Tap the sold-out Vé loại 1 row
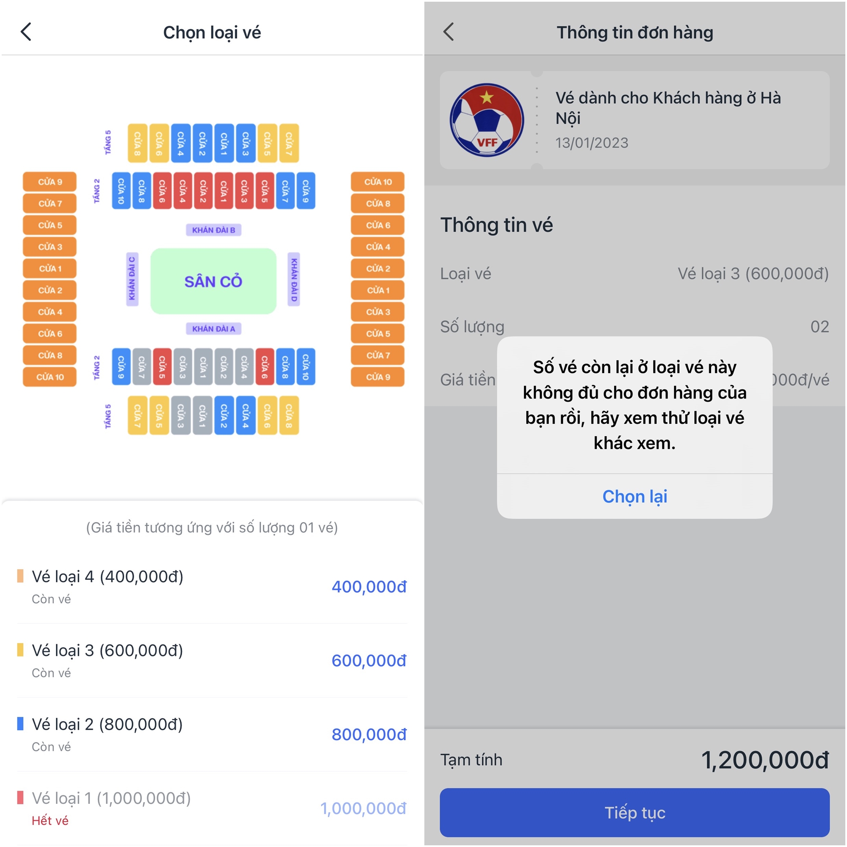This screenshot has height=847, width=847. point(111,798)
